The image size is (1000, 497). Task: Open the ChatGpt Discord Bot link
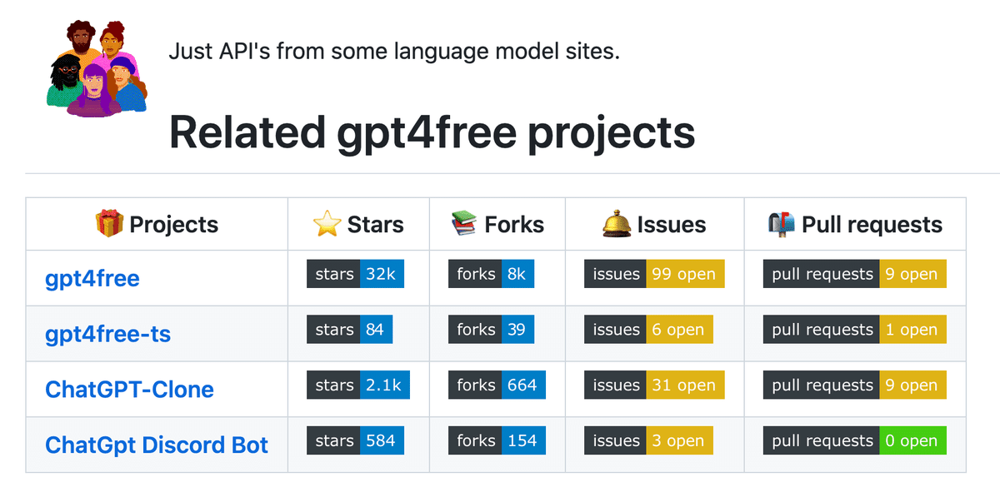point(156,445)
